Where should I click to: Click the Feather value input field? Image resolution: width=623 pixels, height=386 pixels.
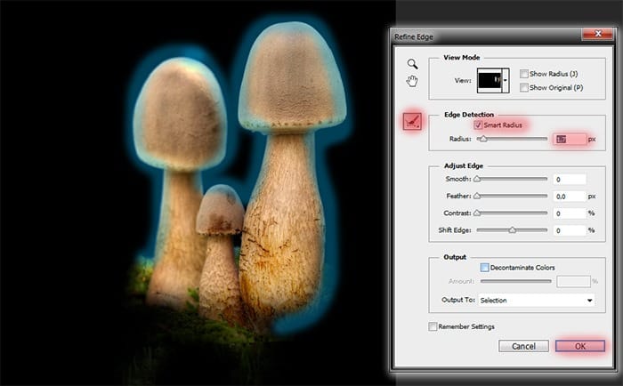pos(568,197)
